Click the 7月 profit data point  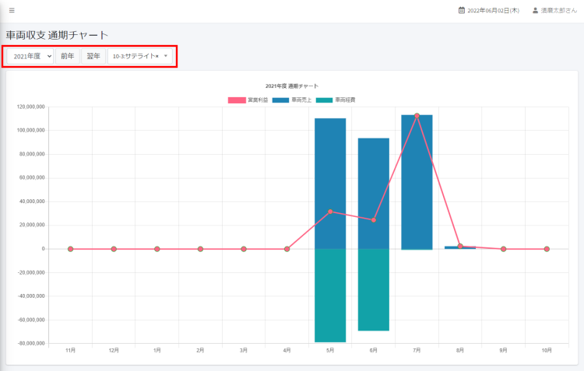(x=417, y=116)
